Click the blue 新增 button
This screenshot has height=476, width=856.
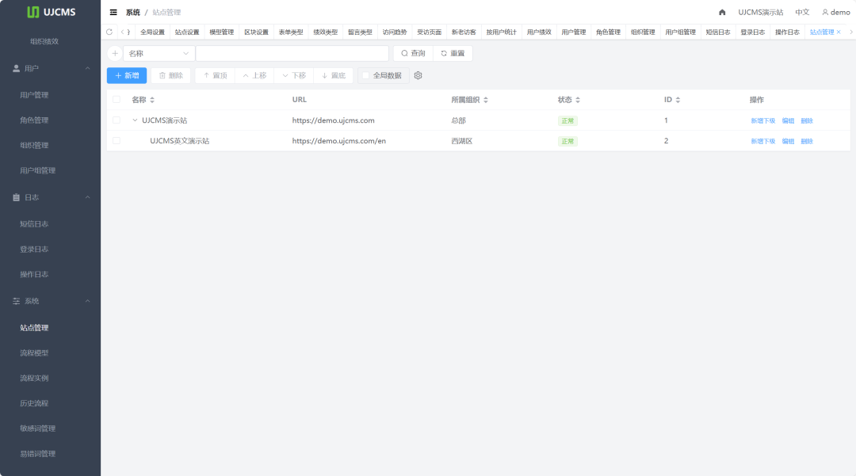(127, 76)
